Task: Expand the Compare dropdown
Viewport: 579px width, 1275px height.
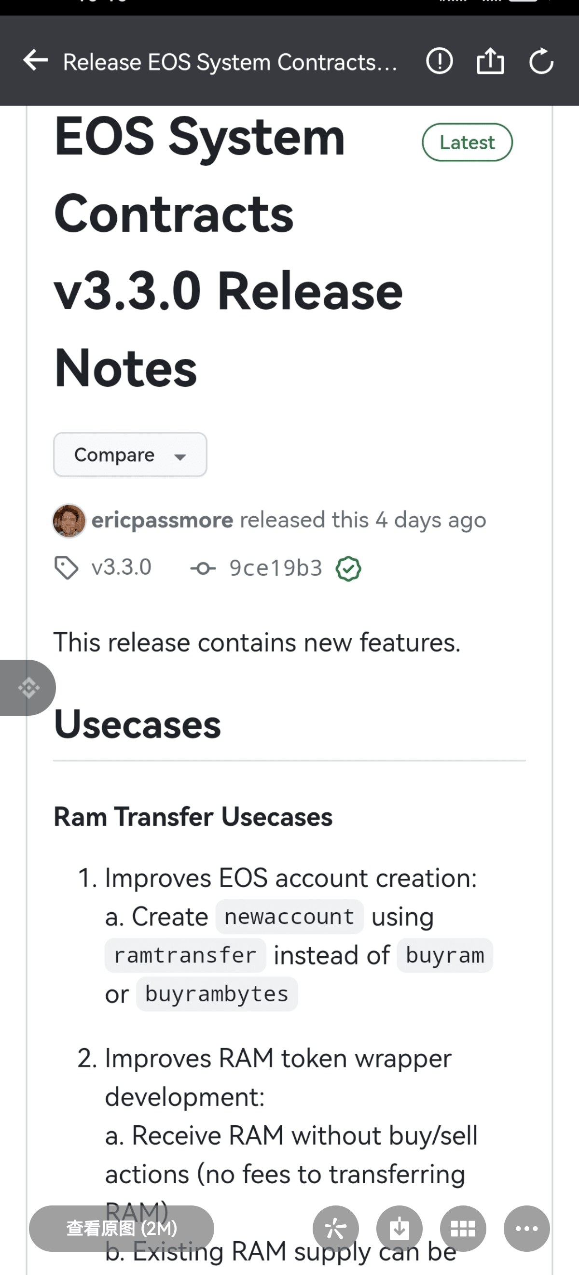Action: pyautogui.click(x=129, y=455)
